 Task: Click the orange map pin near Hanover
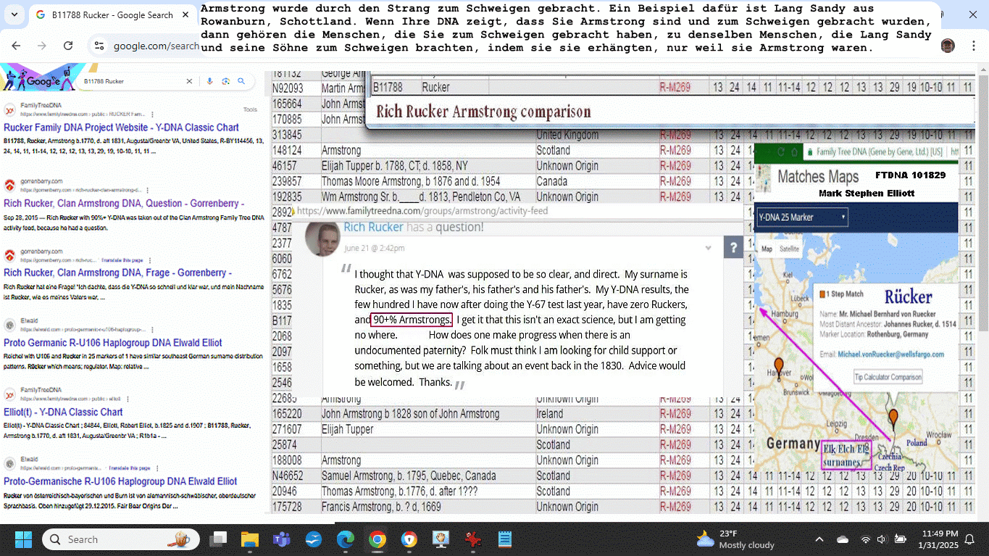pyautogui.click(x=779, y=367)
